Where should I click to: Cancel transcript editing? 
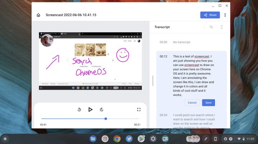[192, 103]
